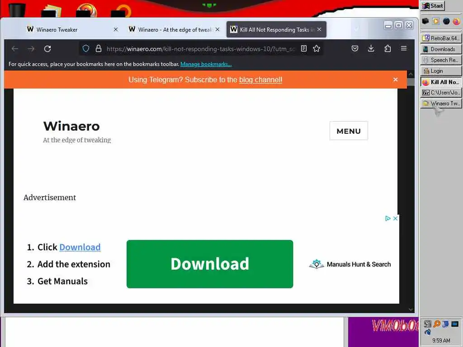The image size is (463, 347).
Task: Click the blue globe tray icon
Action: (x=427, y=332)
